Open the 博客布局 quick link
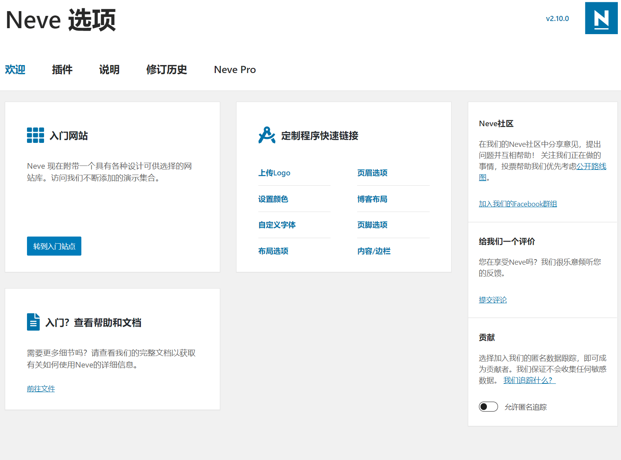Image resolution: width=621 pixels, height=460 pixels. coord(372,199)
